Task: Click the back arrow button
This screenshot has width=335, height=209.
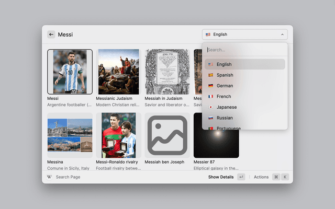Action: click(x=51, y=34)
